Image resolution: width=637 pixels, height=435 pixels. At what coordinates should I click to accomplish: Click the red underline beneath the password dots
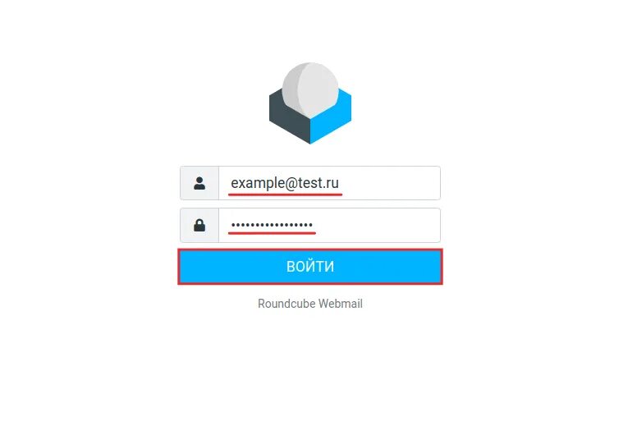(272, 233)
